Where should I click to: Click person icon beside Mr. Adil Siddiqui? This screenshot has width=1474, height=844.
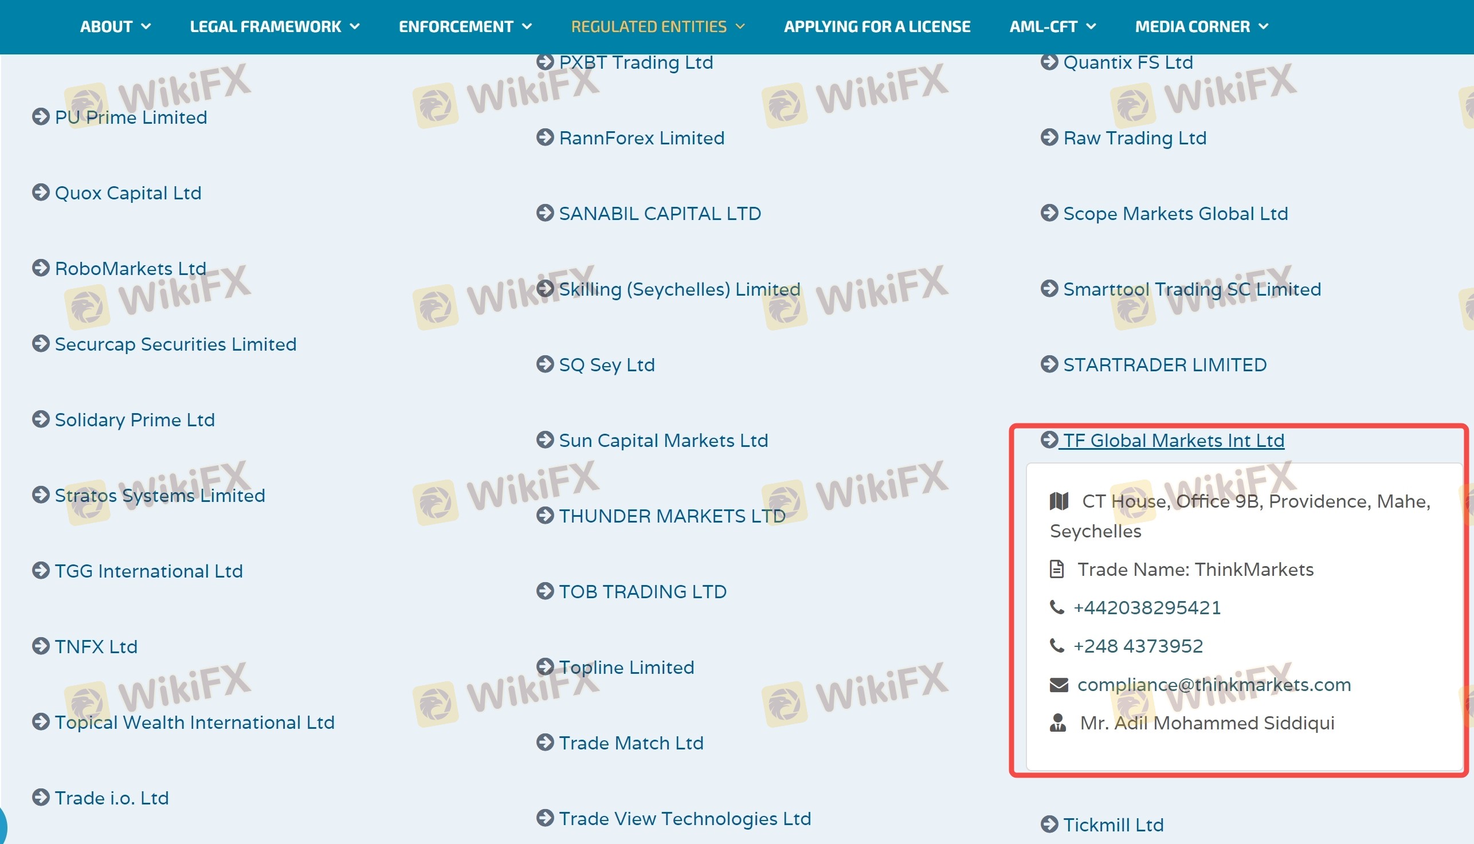1058,723
